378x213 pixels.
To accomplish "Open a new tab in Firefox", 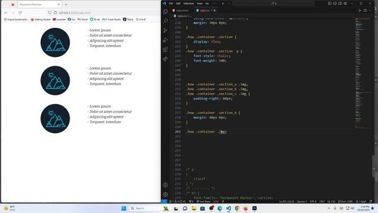I will click(x=66, y=4).
